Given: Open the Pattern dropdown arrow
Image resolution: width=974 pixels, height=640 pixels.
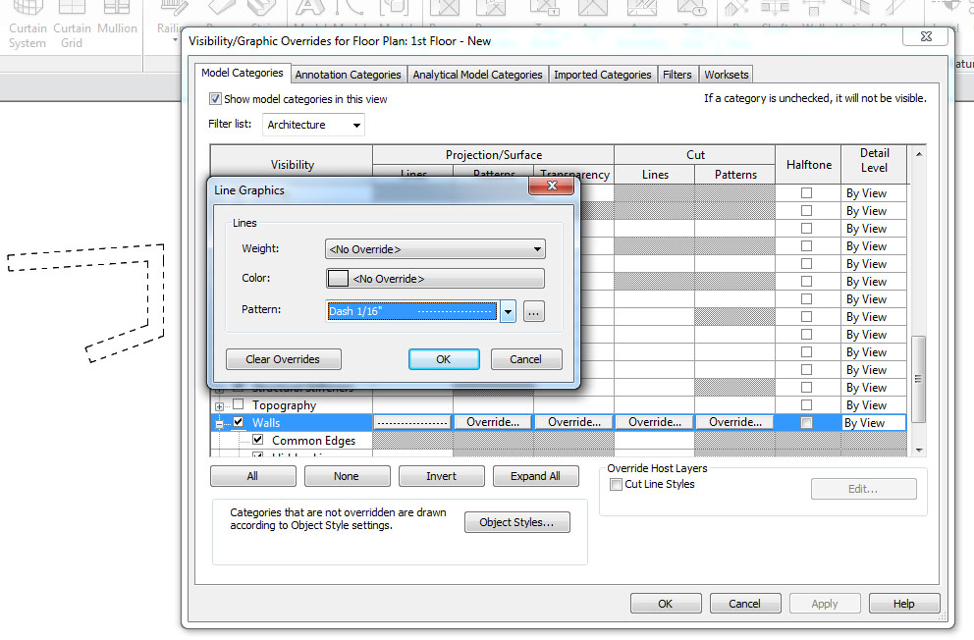Looking at the screenshot, I should pos(508,312).
